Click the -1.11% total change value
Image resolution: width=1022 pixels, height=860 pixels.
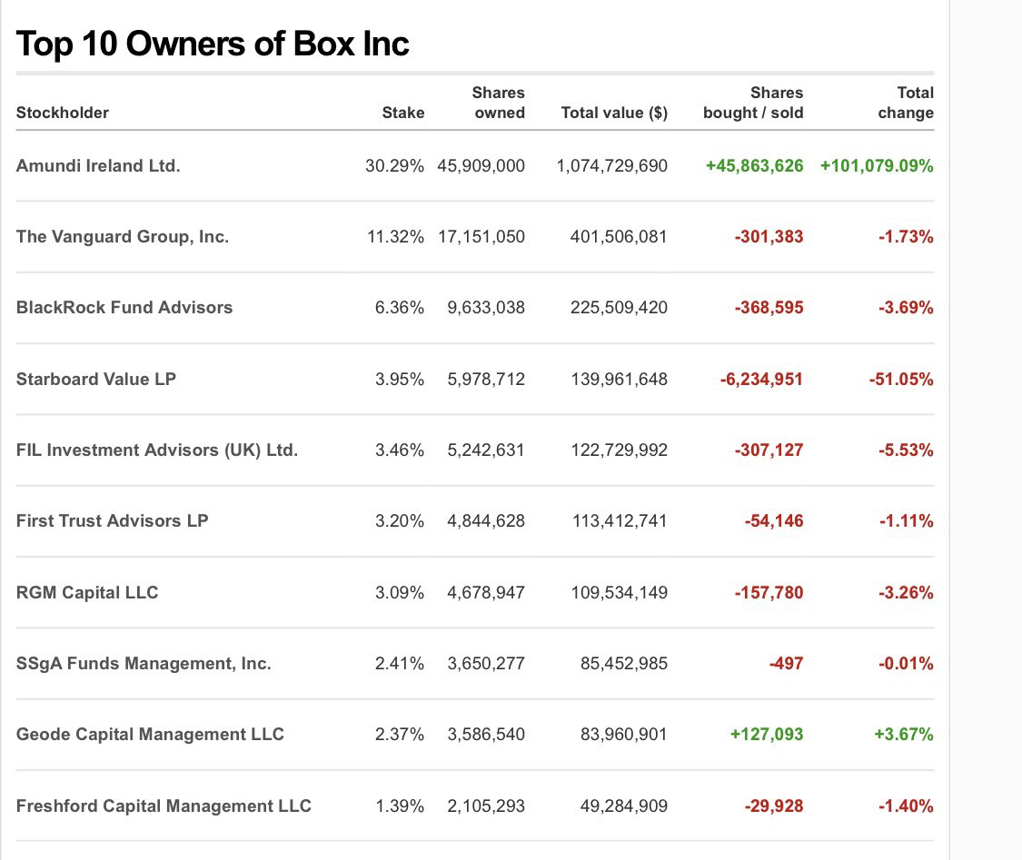906,522
